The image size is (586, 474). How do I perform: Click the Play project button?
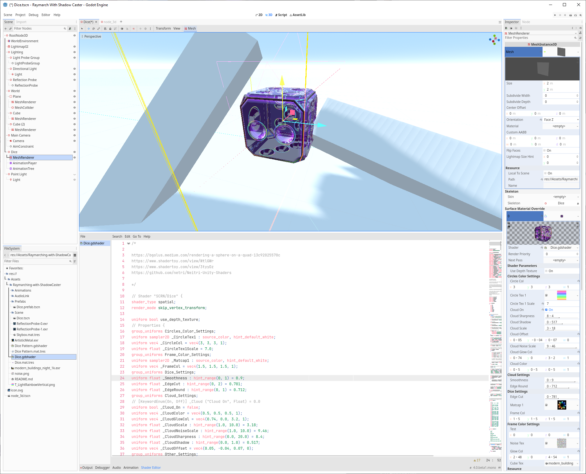click(555, 15)
